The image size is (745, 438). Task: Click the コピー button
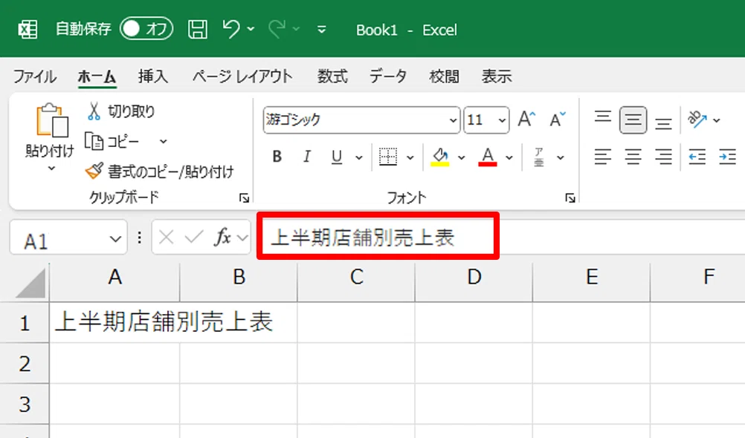tap(112, 141)
